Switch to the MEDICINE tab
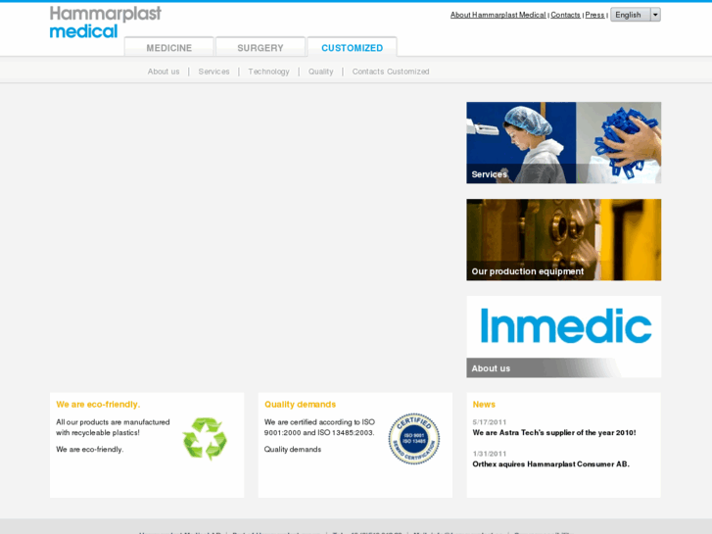This screenshot has width=712, height=534. coord(168,47)
